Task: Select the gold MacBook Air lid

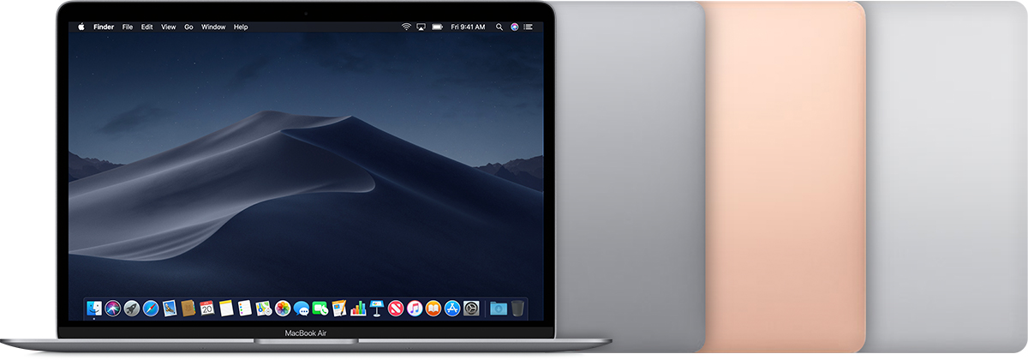Action: (784, 171)
